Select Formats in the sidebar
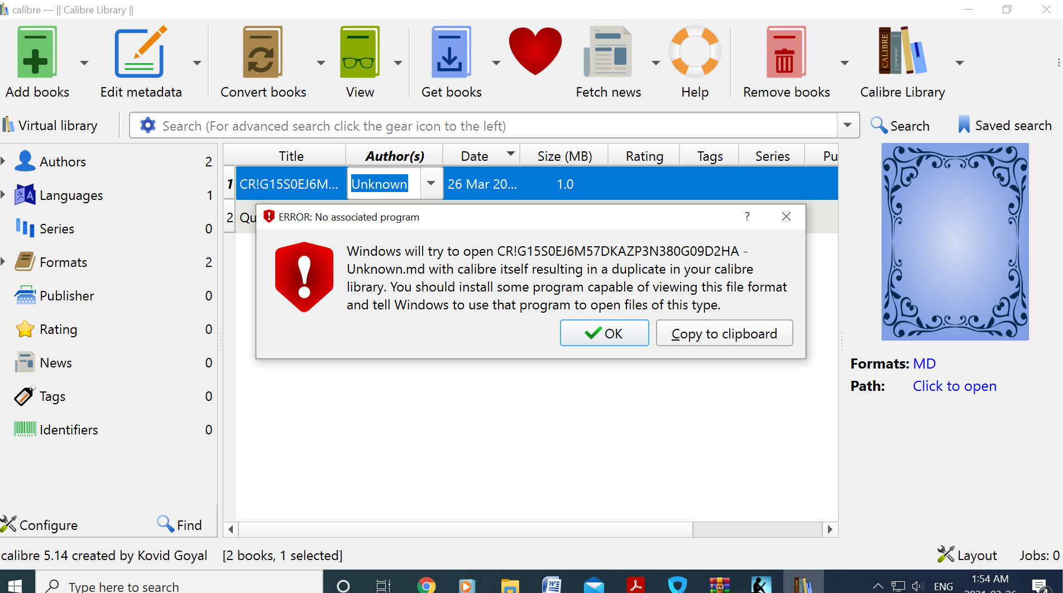Image resolution: width=1063 pixels, height=593 pixels. [x=63, y=262]
